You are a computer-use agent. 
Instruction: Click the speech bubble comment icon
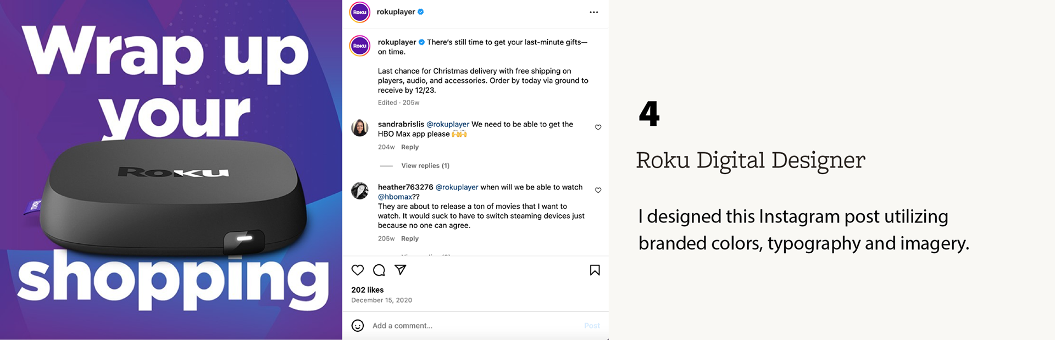379,270
